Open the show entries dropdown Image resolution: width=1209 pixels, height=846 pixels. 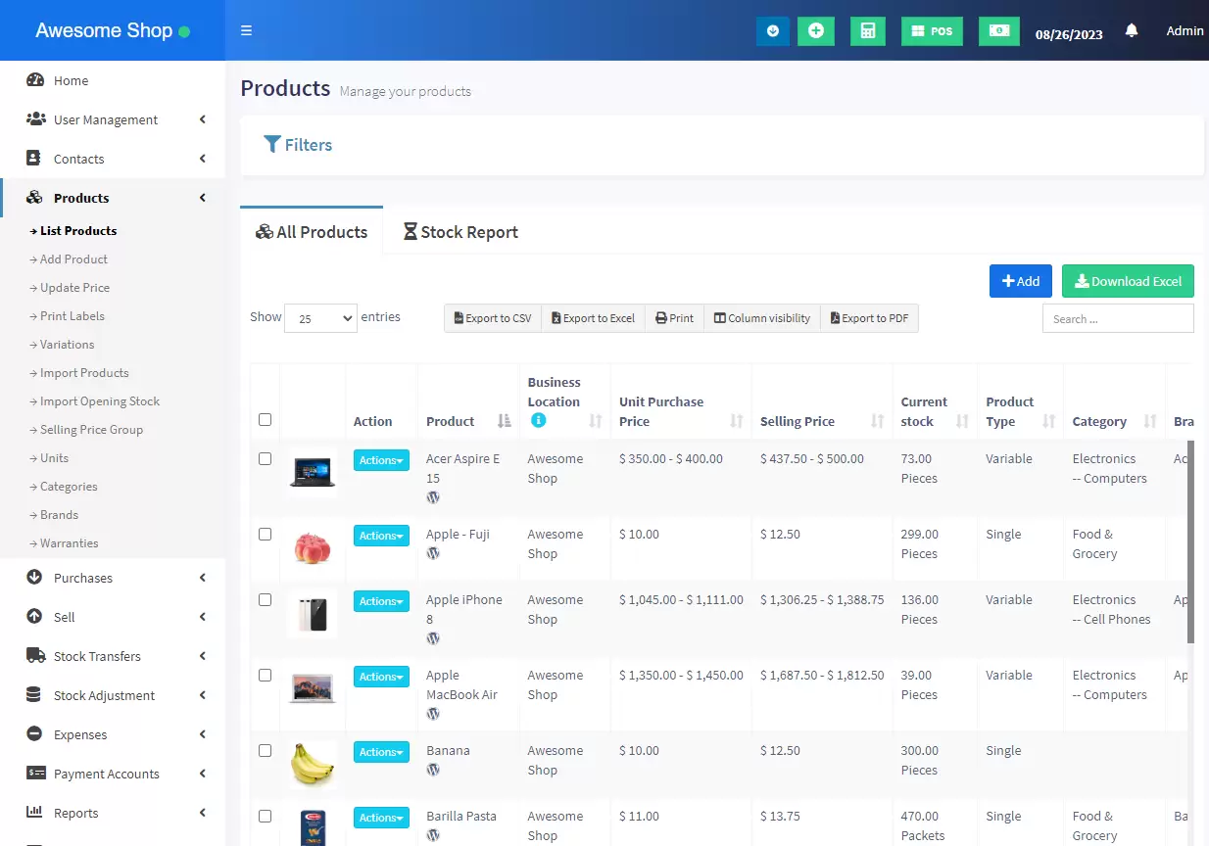coord(320,318)
